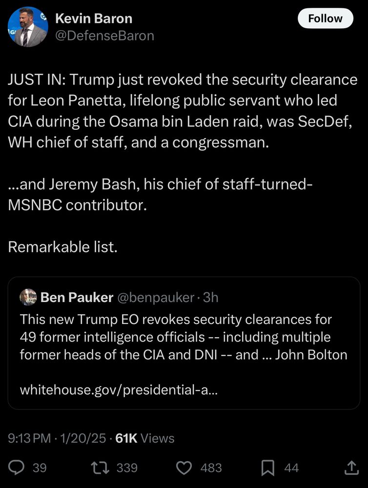Open the @benpauker handle
This screenshot has width=368, height=488.
[x=155, y=297]
